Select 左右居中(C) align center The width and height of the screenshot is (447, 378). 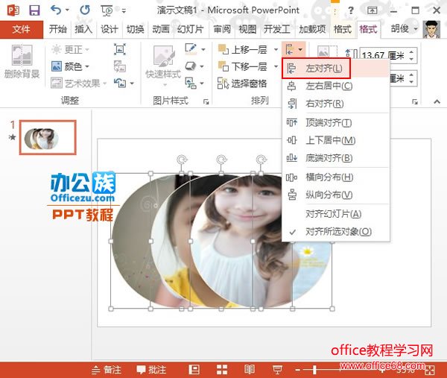pos(335,86)
